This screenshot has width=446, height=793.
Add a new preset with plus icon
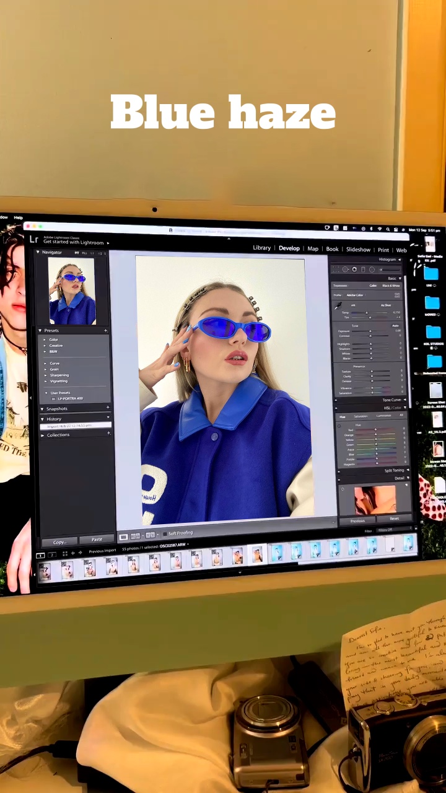106,330
